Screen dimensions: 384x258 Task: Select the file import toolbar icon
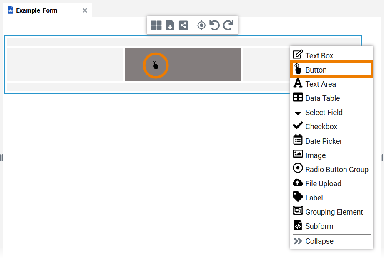170,25
